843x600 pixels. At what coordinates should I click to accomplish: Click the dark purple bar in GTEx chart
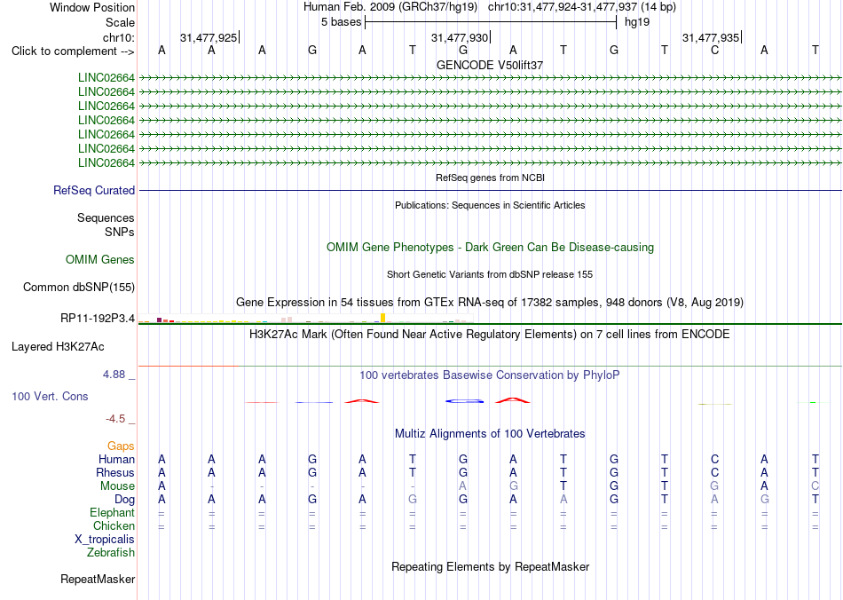[x=159, y=320]
